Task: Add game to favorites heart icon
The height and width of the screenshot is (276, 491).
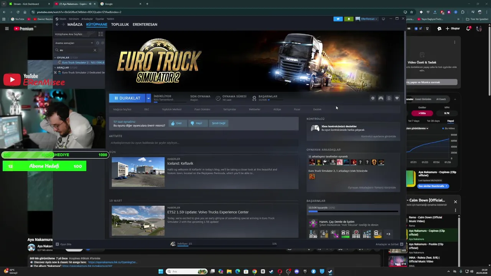Action: click(397, 98)
